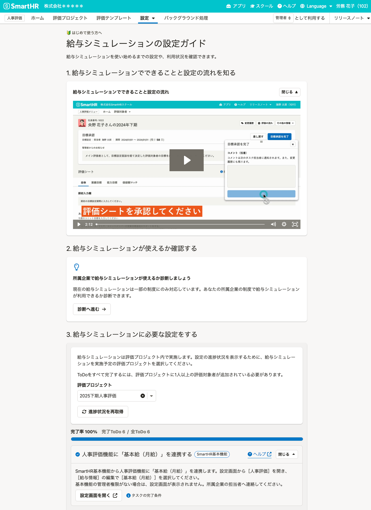The width and height of the screenshot is (371, 510).
Task: Enter fullscreen mode on the video
Action: click(x=295, y=224)
